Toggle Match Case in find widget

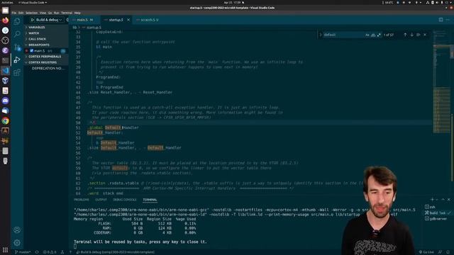coord(367,35)
